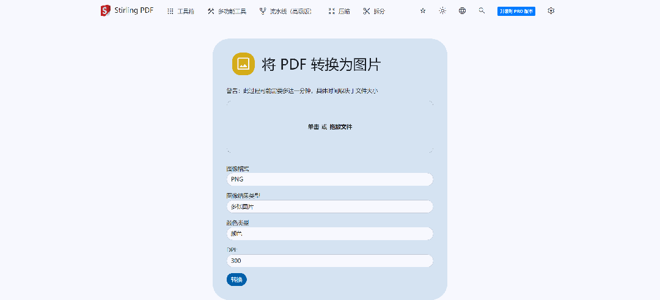660x300 pixels.
Task: Click the heading 将 PDF 转换为图片
Action: (x=321, y=64)
